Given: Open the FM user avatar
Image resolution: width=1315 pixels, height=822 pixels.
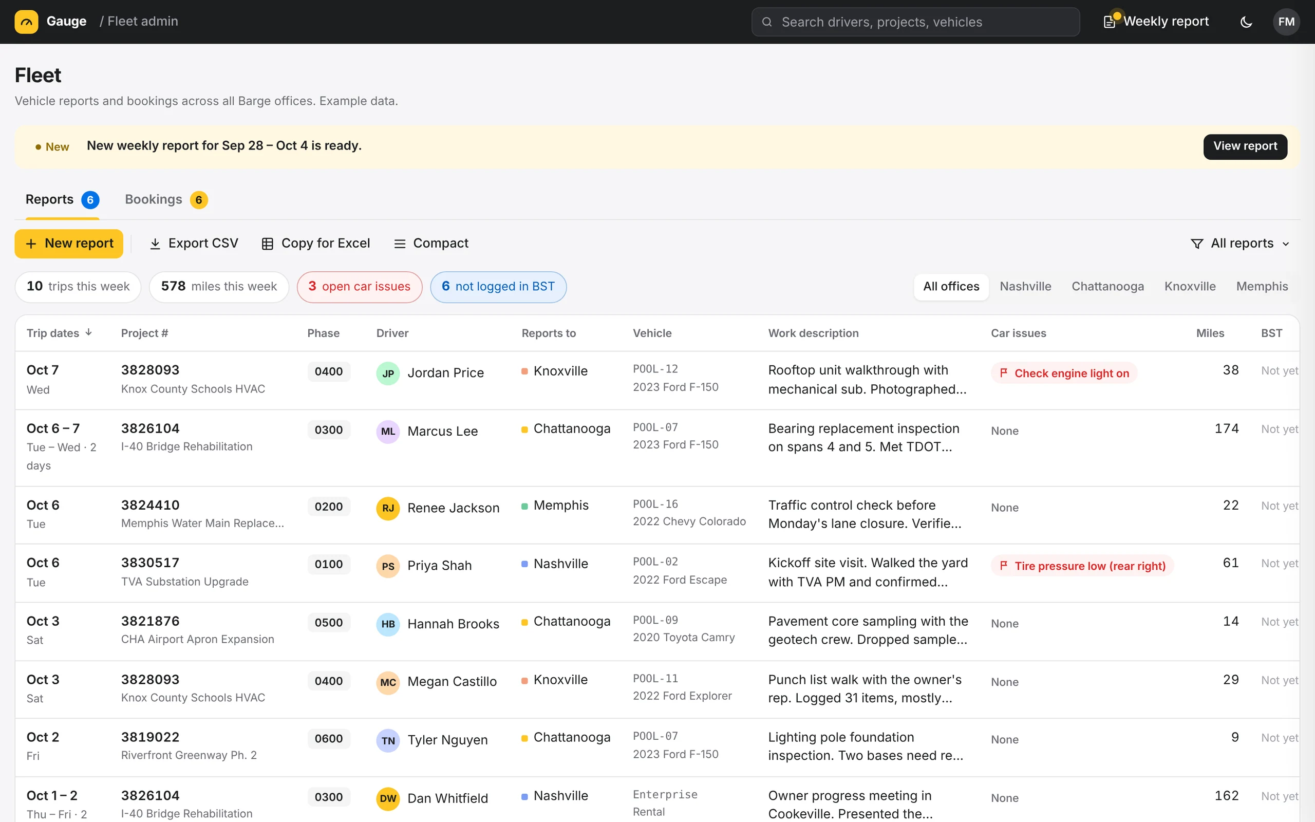Looking at the screenshot, I should pos(1286,22).
